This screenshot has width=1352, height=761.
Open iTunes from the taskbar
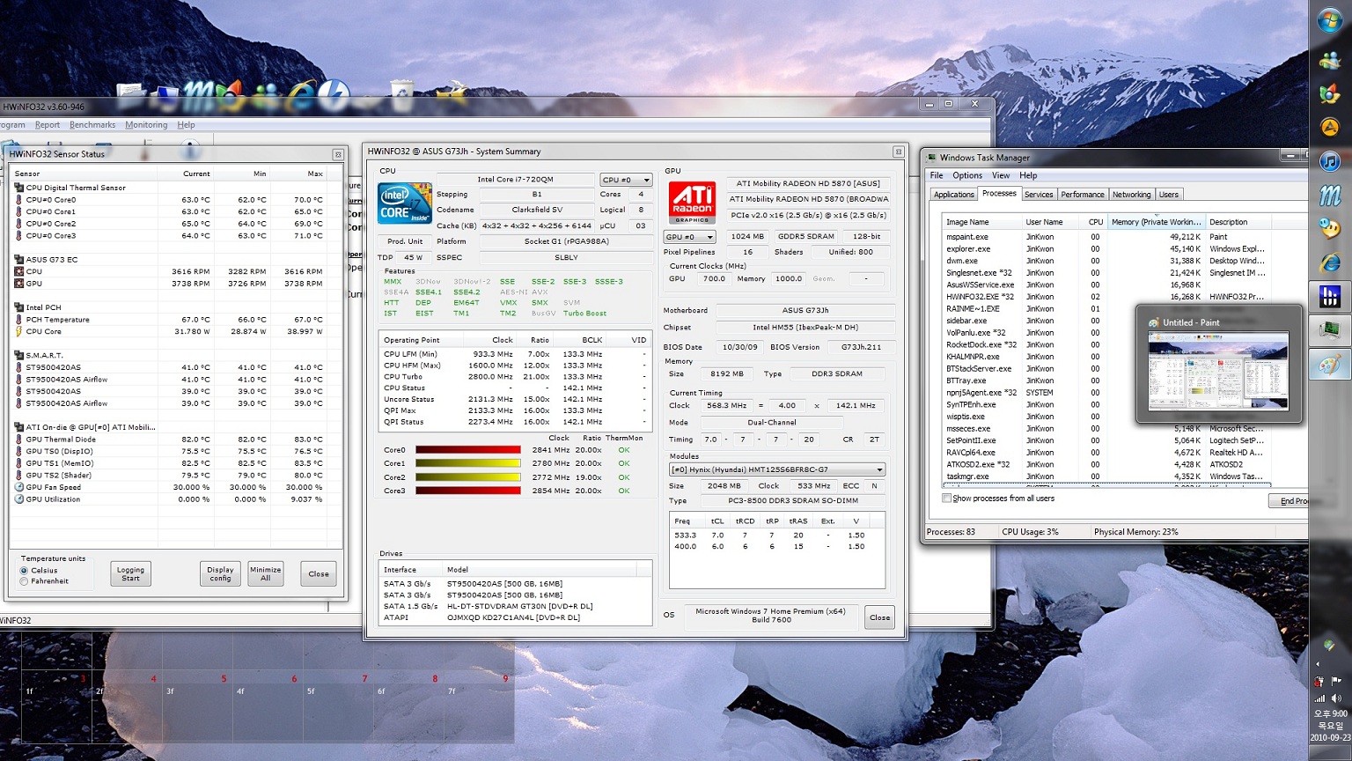pyautogui.click(x=1330, y=161)
